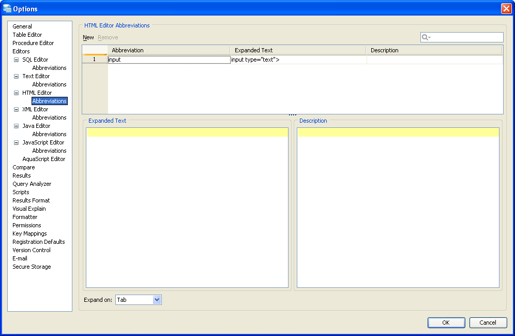This screenshot has width=515, height=336.
Task: Sort by the Abbreviation column header
Action: [169, 50]
